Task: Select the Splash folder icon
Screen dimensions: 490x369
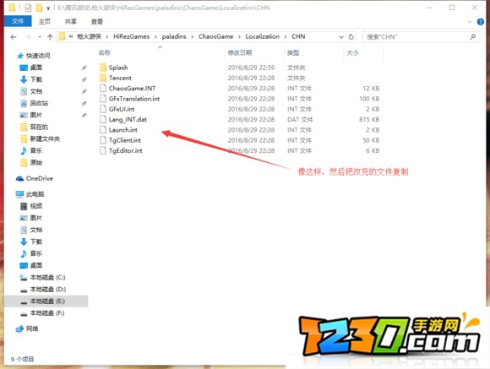Action: (103, 68)
